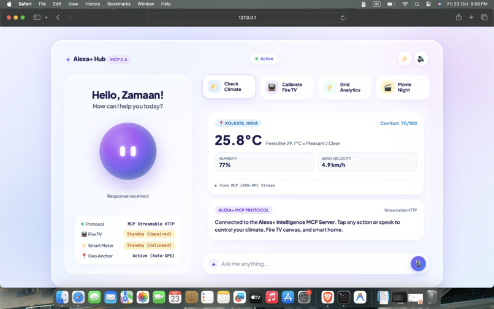Image resolution: width=494 pixels, height=309 pixels.
Task: Open the Apple menu
Action: click(x=9, y=4)
